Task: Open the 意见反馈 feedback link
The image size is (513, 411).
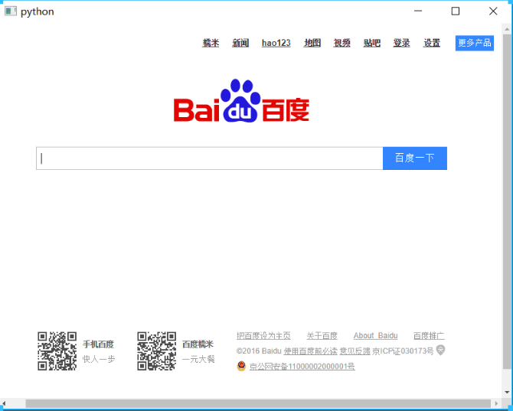Action: [355, 351]
